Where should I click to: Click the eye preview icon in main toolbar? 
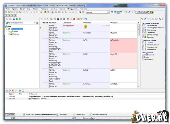click(41, 12)
